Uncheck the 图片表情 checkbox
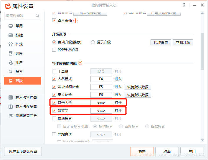The image size is (208, 160). tap(54, 21)
